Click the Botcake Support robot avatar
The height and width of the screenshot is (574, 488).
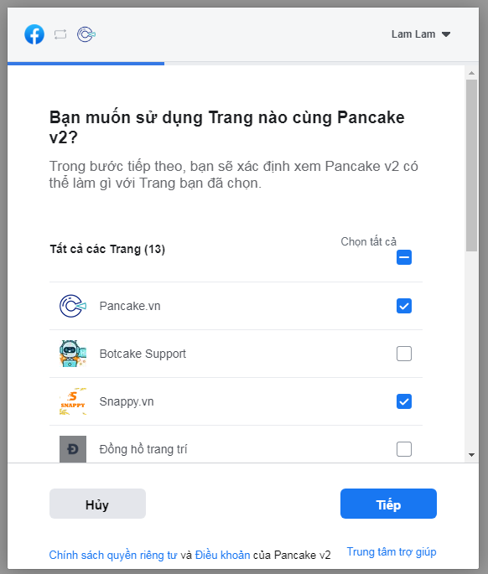coord(73,354)
